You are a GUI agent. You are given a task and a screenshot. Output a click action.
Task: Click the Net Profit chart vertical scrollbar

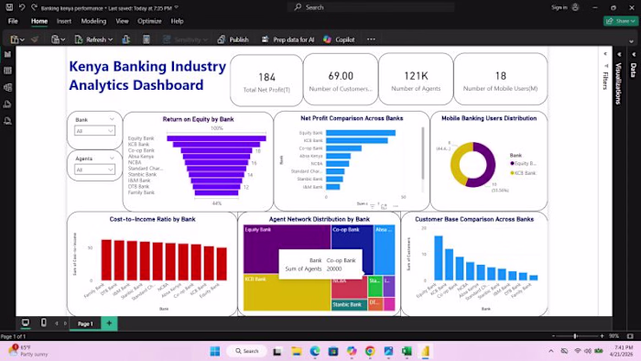(423, 153)
